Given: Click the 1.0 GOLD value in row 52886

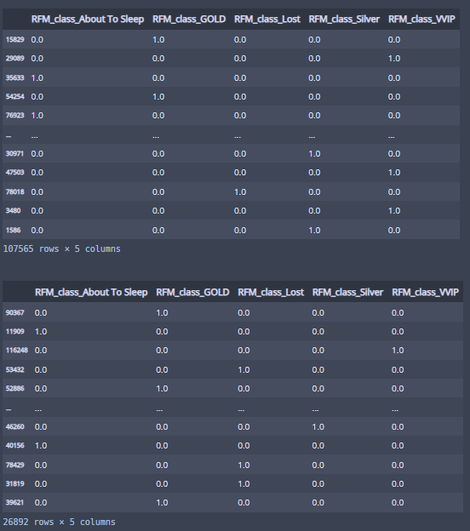Looking at the screenshot, I should [x=162, y=388].
